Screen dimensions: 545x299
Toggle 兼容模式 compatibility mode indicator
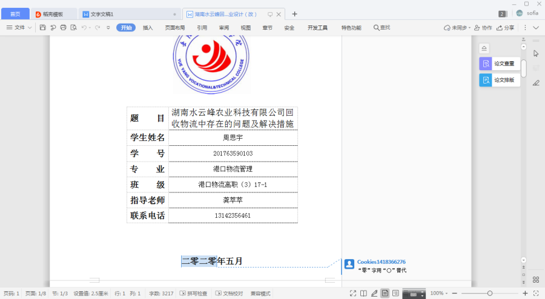260,294
